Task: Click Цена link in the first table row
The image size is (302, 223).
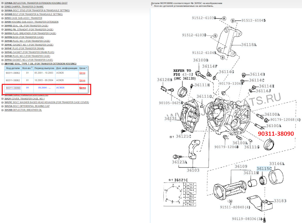Action: tap(83, 73)
